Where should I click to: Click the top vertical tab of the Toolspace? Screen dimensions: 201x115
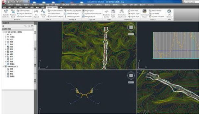[x=35, y=33]
